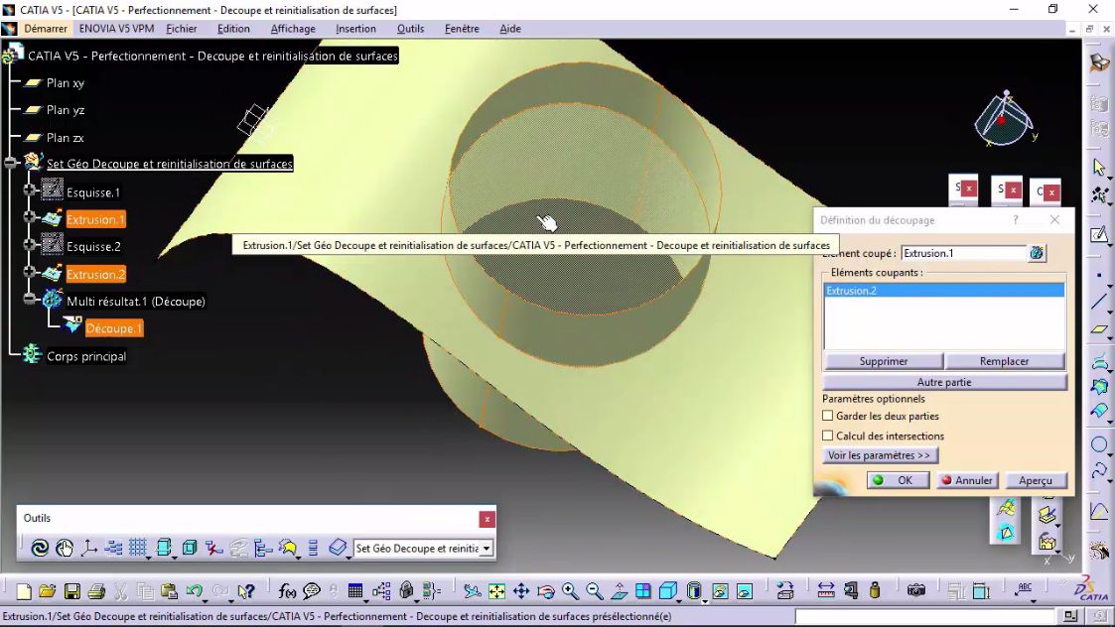
Task: Open the Outils menu
Action: coord(410,29)
